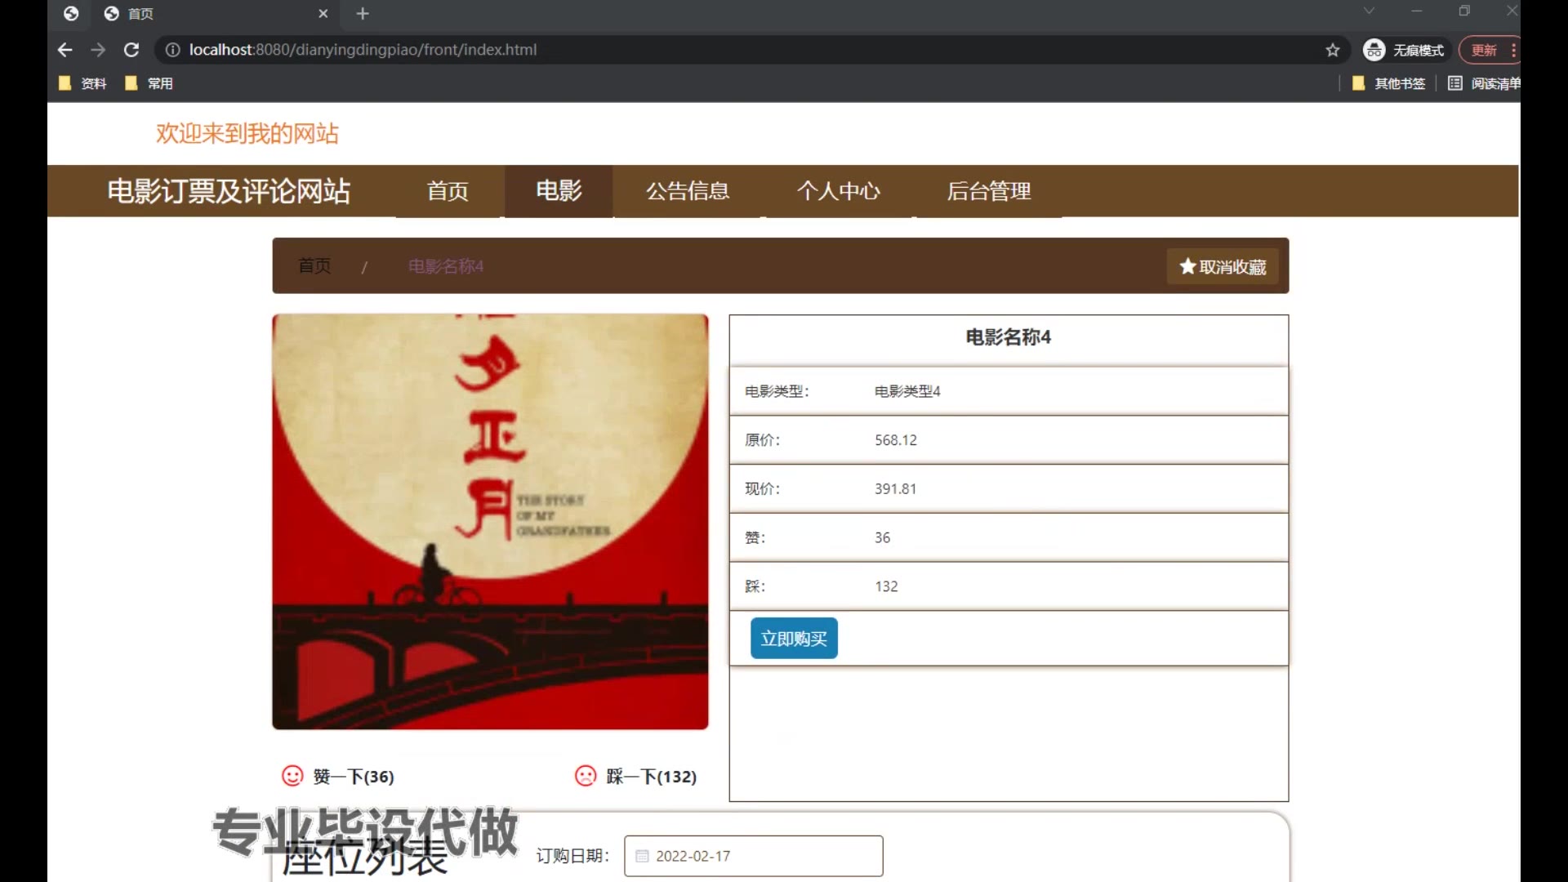The height and width of the screenshot is (882, 1568).
Task: Click the 电影名称4 breadcrumb
Action: click(446, 266)
